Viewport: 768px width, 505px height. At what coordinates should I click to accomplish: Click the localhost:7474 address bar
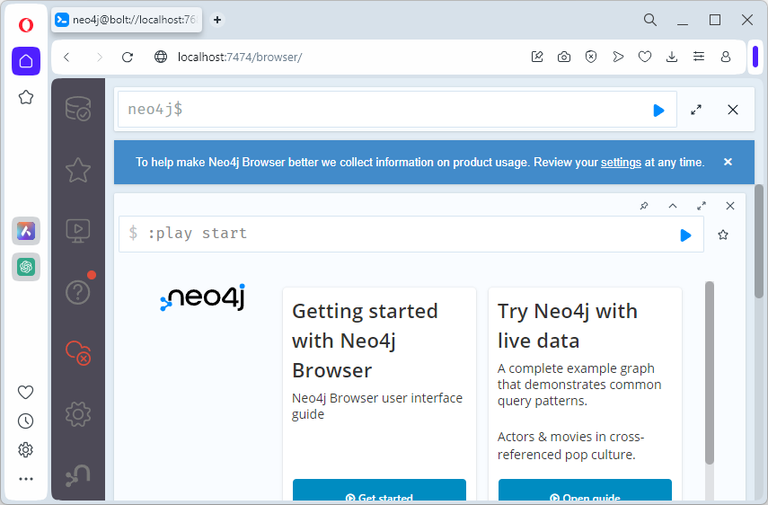coord(240,58)
